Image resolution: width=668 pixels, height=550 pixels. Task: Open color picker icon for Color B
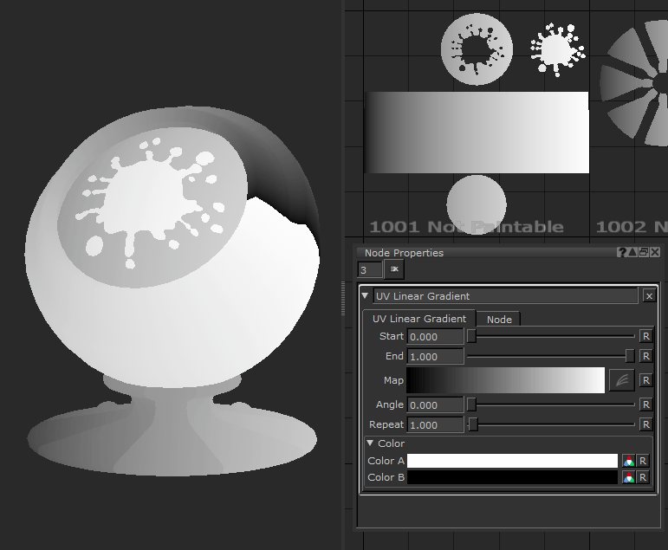629,477
